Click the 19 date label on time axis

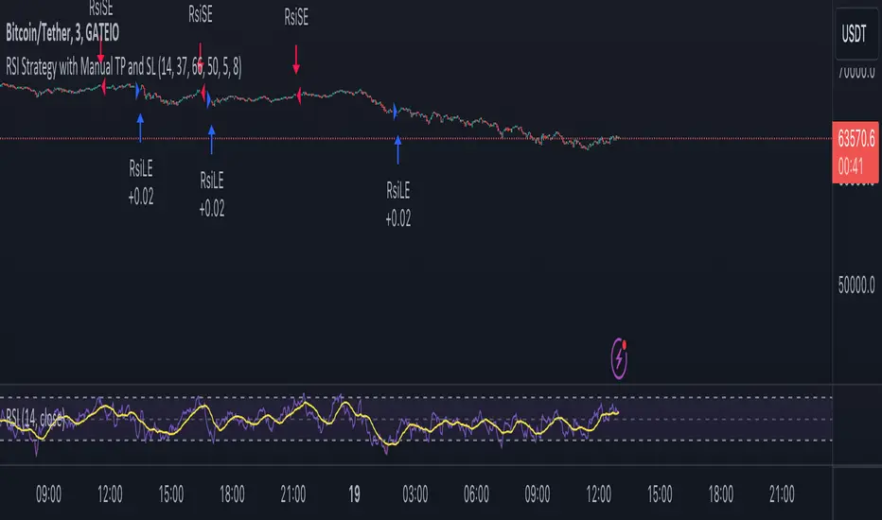pyautogui.click(x=354, y=494)
